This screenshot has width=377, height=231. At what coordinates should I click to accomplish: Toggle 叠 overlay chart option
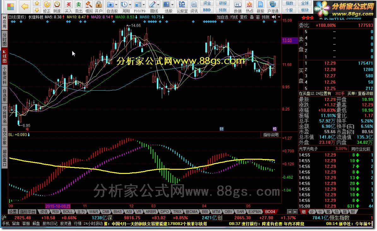point(252,17)
